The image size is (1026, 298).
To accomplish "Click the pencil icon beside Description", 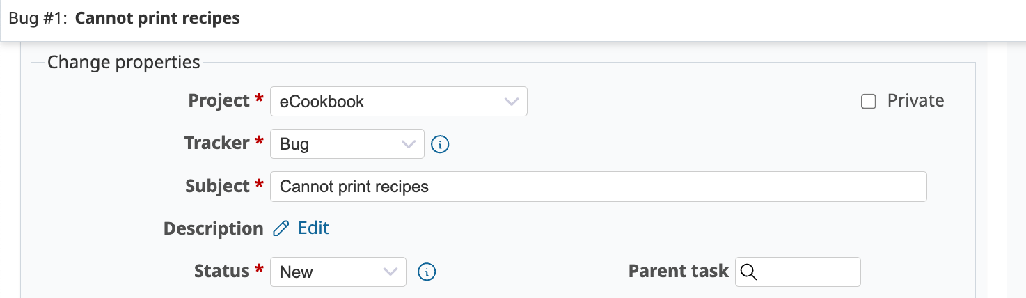I will tap(281, 228).
